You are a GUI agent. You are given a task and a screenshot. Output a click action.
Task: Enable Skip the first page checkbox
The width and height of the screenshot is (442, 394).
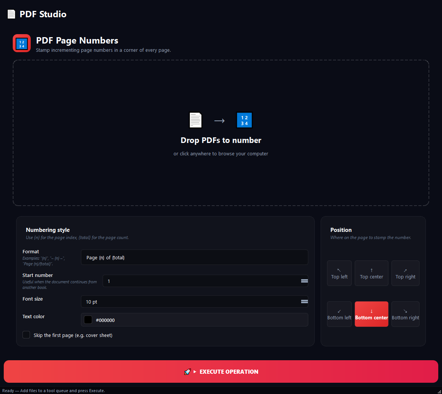pyautogui.click(x=26, y=335)
